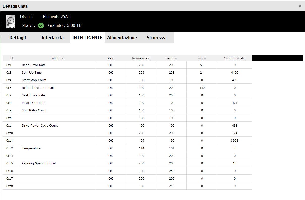This screenshot has height=200, width=305.
Task: Click the threshold value 140
Action: click(202, 88)
